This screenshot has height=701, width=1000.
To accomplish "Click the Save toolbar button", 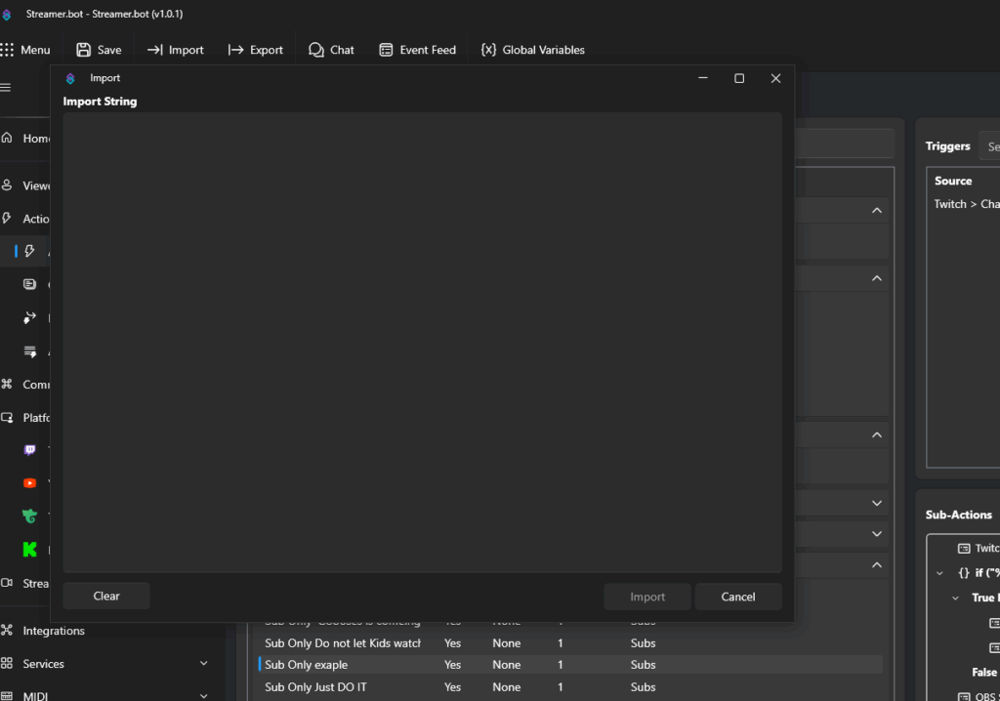I will point(99,50).
